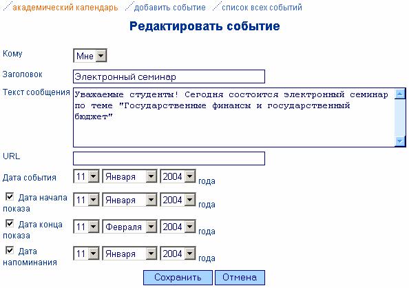Open the добавить событие link
Image resolution: width=409 pixels, height=288 pixels.
(169, 8)
